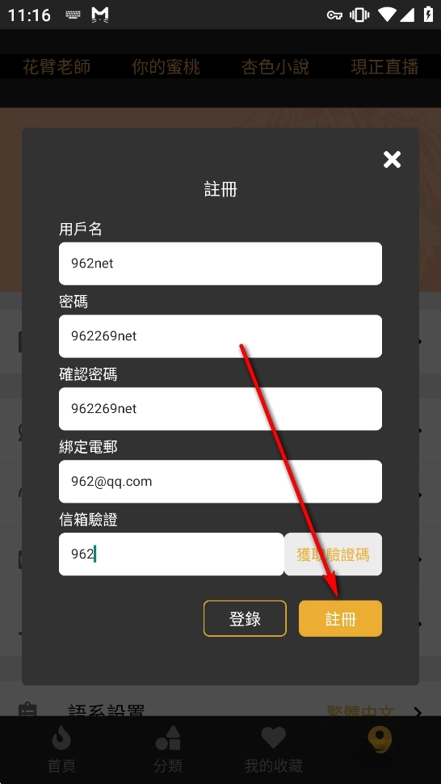Tap the battery icon in status bar
The height and width of the screenshot is (784, 441).
click(x=428, y=15)
